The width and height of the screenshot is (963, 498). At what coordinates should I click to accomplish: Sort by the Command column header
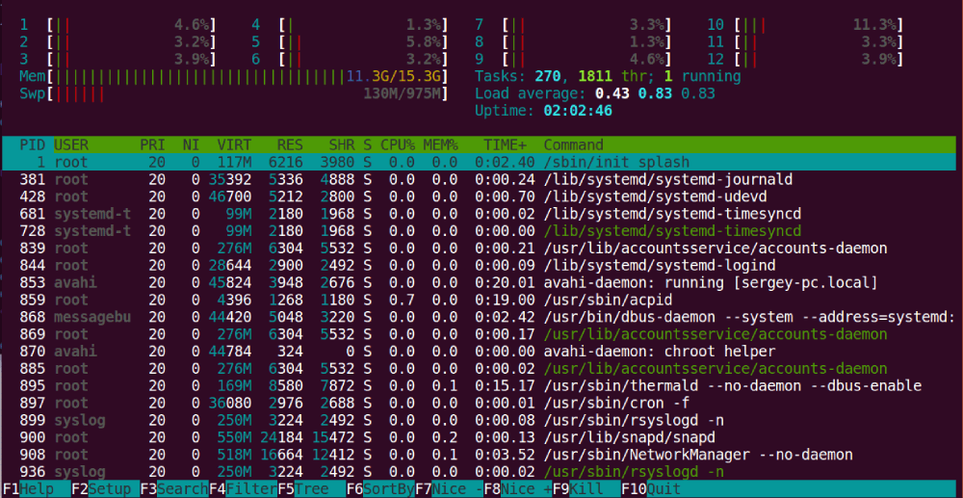coord(573,144)
